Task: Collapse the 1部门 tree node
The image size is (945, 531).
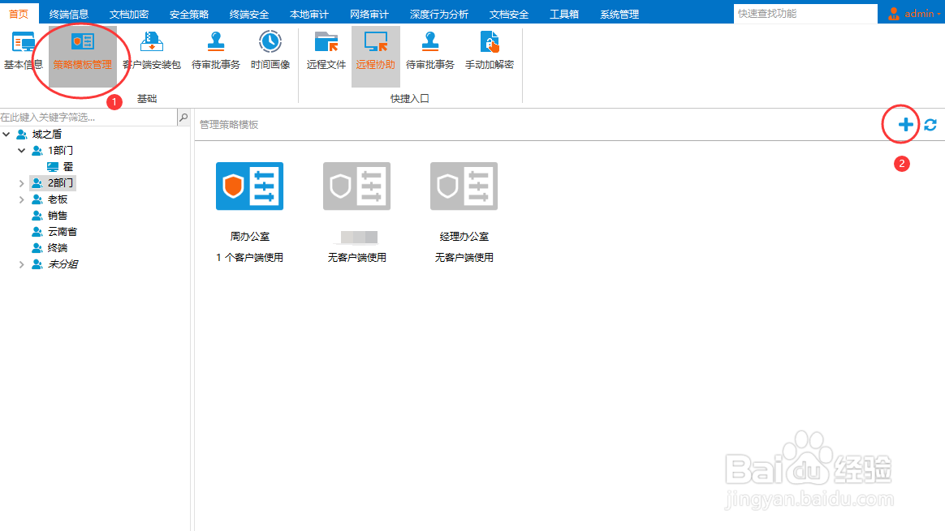Action: [x=22, y=151]
